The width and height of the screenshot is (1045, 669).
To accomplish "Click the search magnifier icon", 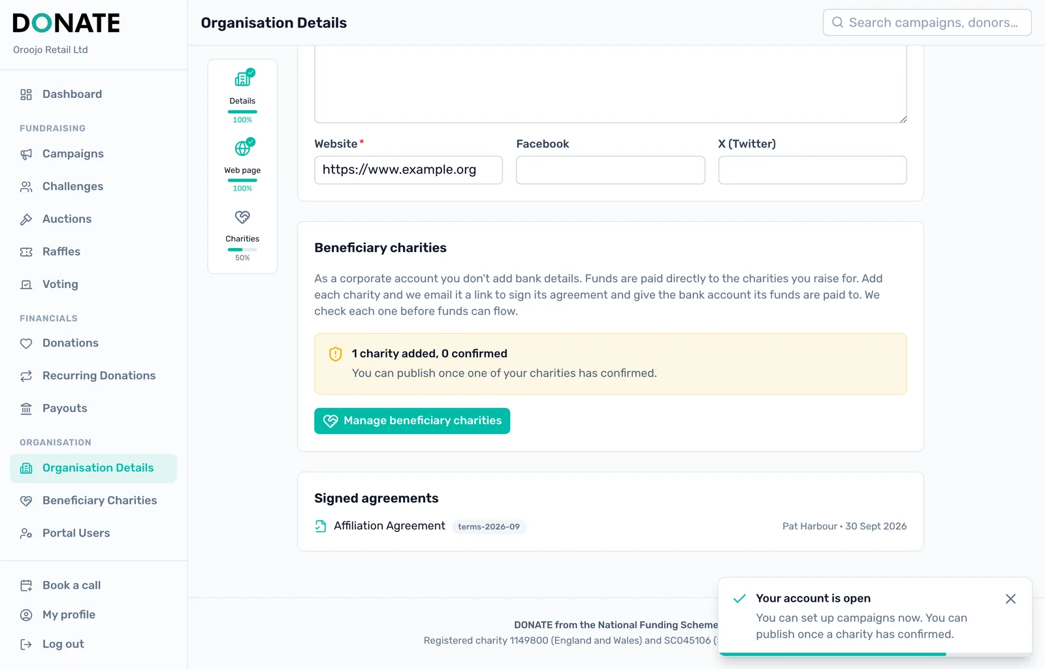I will pos(837,22).
